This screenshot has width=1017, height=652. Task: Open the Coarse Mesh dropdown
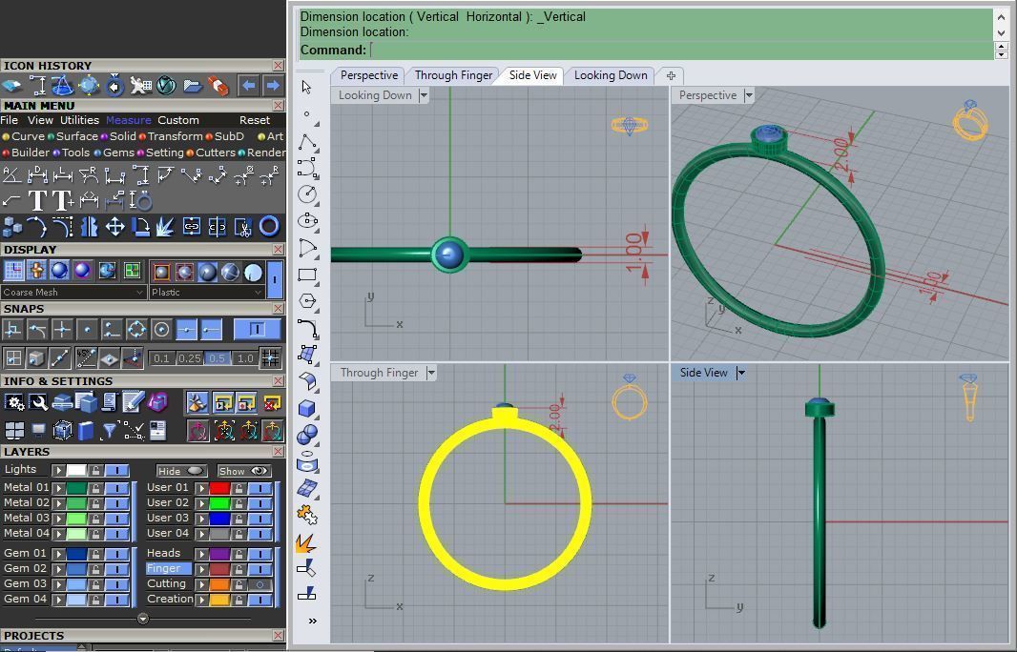[x=73, y=293]
